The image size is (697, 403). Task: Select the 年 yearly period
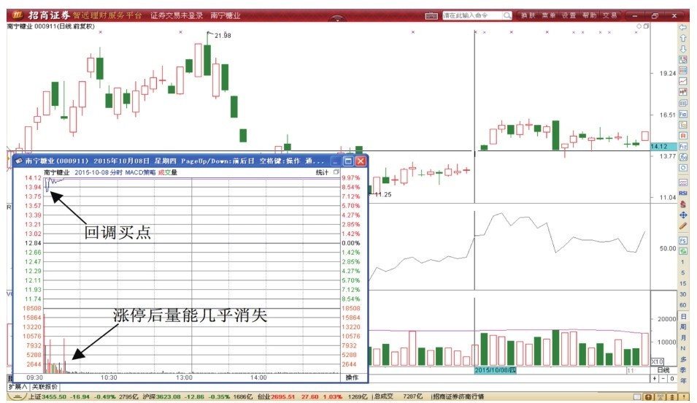coord(683,381)
